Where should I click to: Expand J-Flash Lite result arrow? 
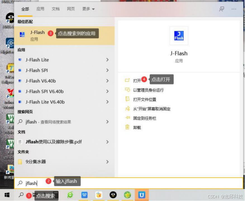tap(107, 60)
